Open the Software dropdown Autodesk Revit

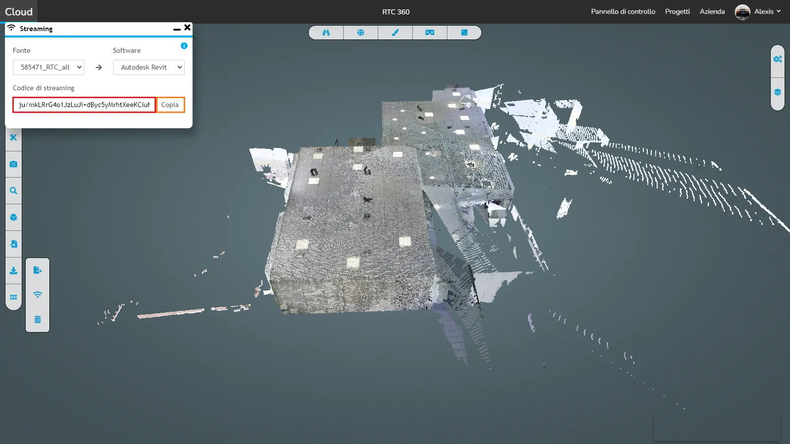point(149,67)
